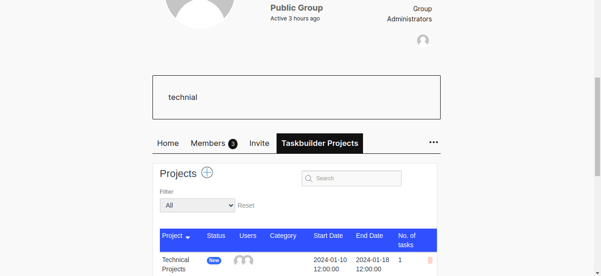Open the add new project icon
Image resolution: width=601 pixels, height=276 pixels.
coord(207,172)
